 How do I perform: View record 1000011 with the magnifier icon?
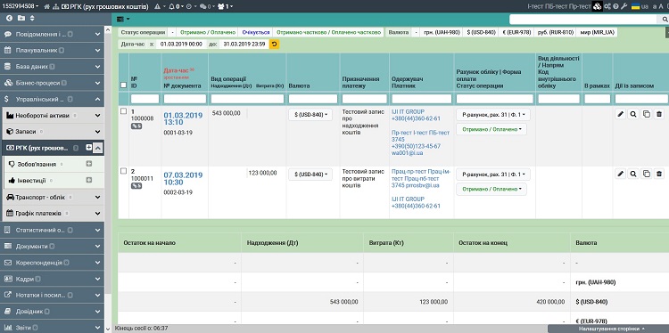[x=633, y=174]
